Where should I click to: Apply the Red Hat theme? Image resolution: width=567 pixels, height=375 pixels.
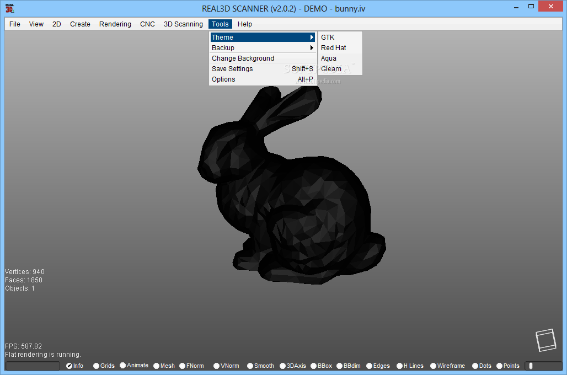pos(340,48)
